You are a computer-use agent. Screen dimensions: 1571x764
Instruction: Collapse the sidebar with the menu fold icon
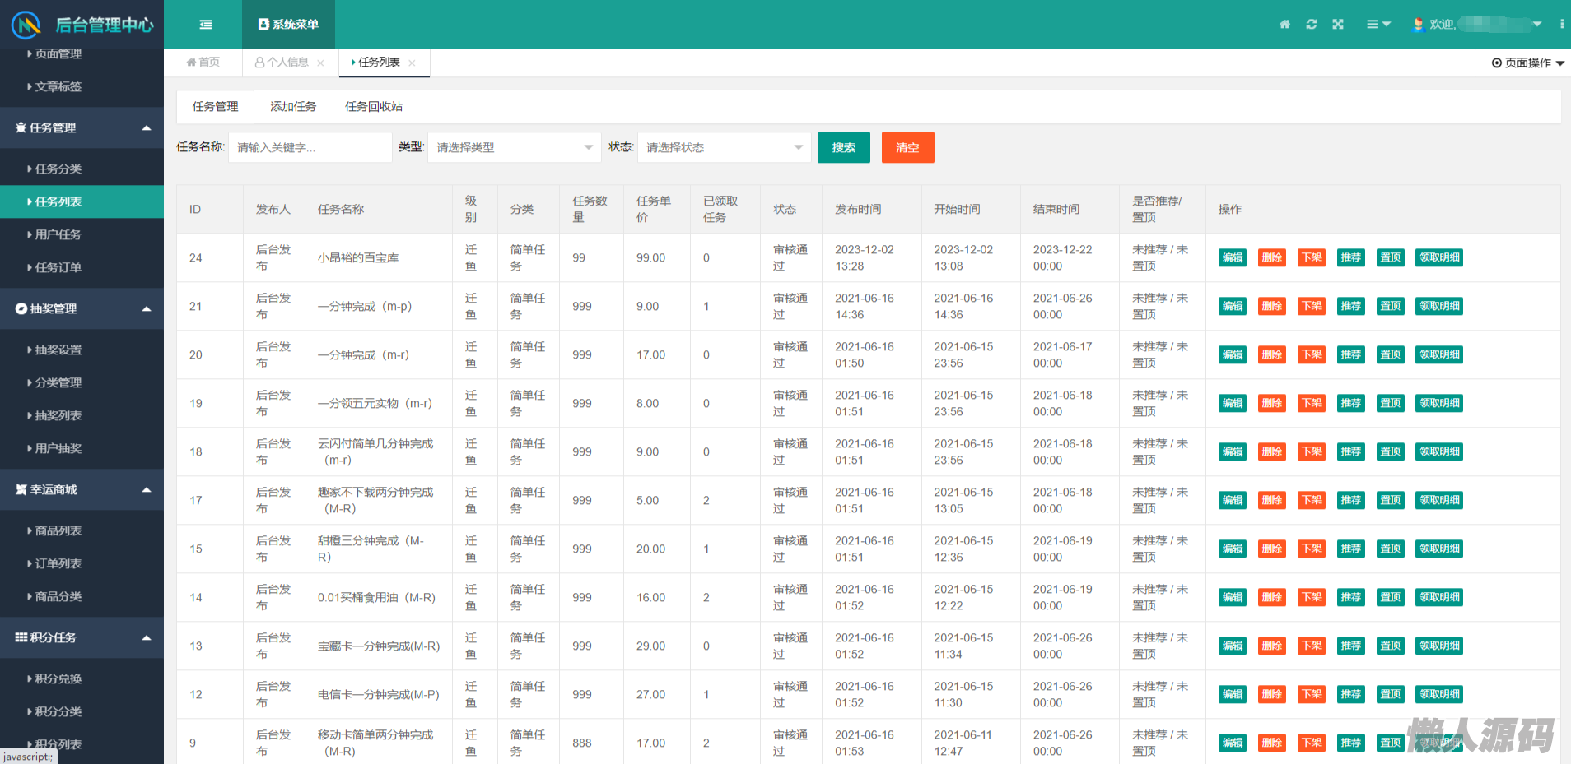[206, 25]
